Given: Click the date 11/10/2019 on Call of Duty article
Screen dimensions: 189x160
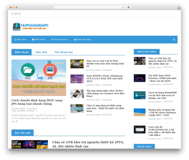Looking at the screenshot, I should click(107, 70).
